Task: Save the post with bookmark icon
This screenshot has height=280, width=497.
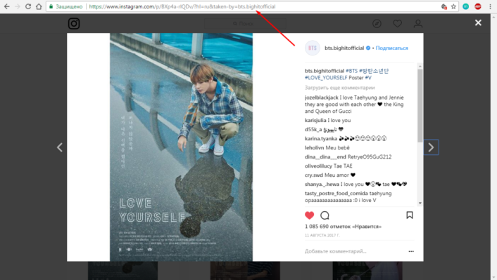Action: tap(410, 215)
